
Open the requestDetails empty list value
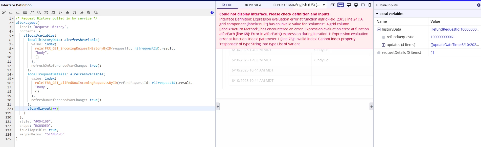tap(432, 53)
